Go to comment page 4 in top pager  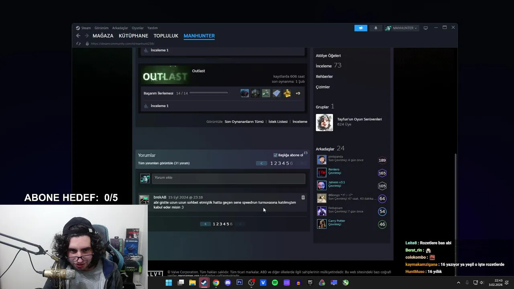[284, 163]
